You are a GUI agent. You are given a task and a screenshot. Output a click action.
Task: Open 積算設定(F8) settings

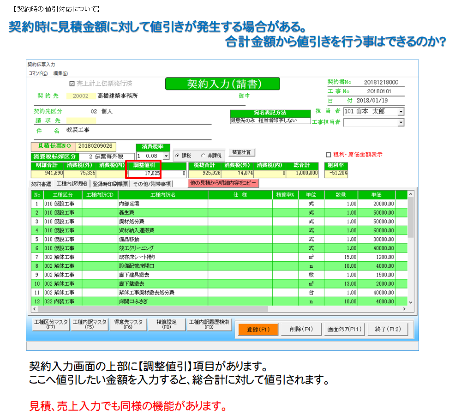(x=167, y=324)
